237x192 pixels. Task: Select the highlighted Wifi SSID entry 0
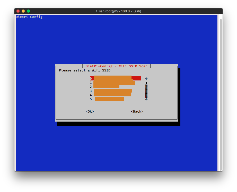[x=116, y=78]
